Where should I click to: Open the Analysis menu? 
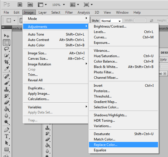tap(84, 13)
